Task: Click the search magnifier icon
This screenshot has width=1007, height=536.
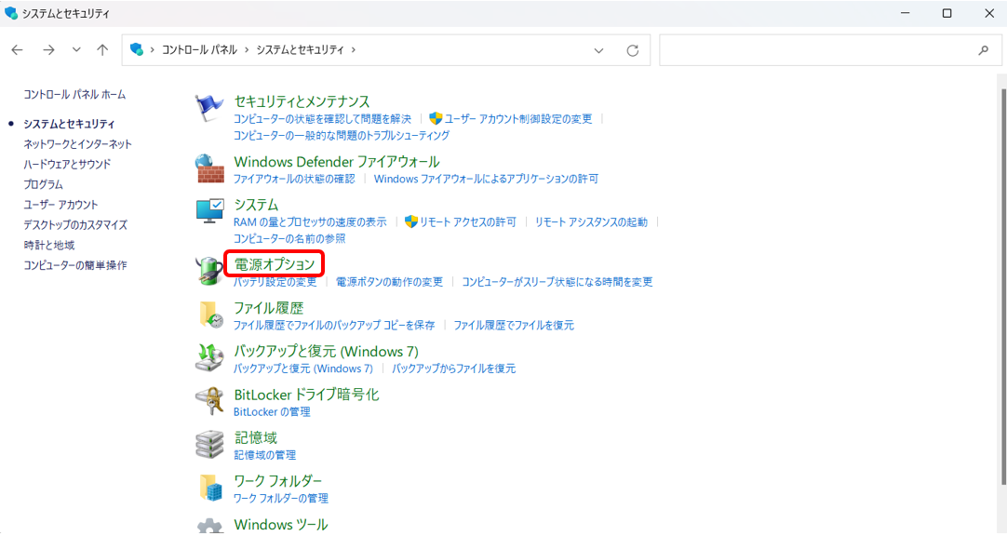Action: tap(983, 50)
